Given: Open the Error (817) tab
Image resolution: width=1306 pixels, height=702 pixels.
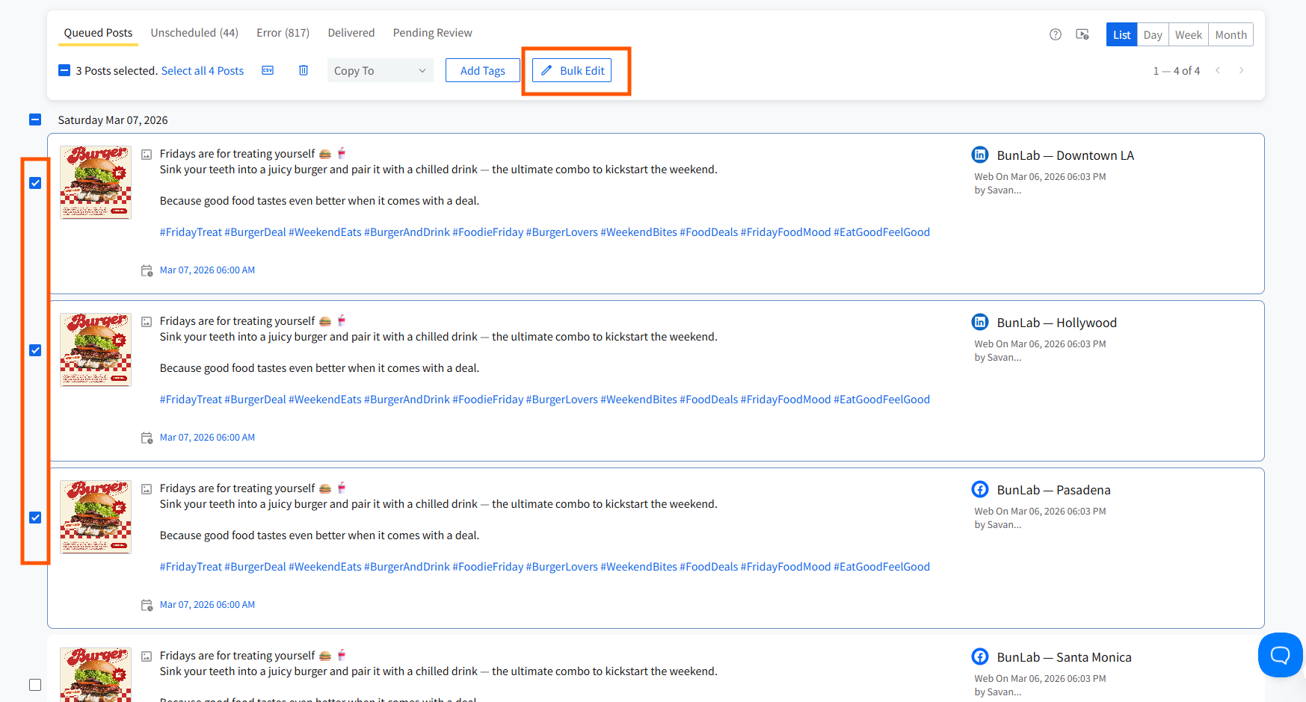Looking at the screenshot, I should click(283, 33).
